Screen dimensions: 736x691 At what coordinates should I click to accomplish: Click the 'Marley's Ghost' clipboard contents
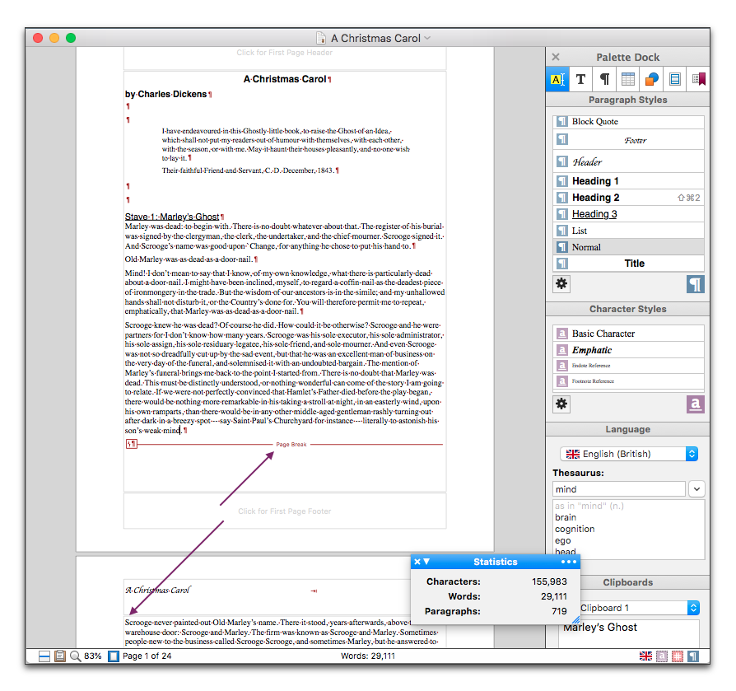pyautogui.click(x=600, y=627)
